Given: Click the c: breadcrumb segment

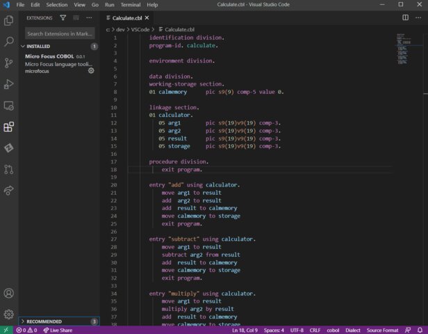Looking at the screenshot, I should click(108, 29).
